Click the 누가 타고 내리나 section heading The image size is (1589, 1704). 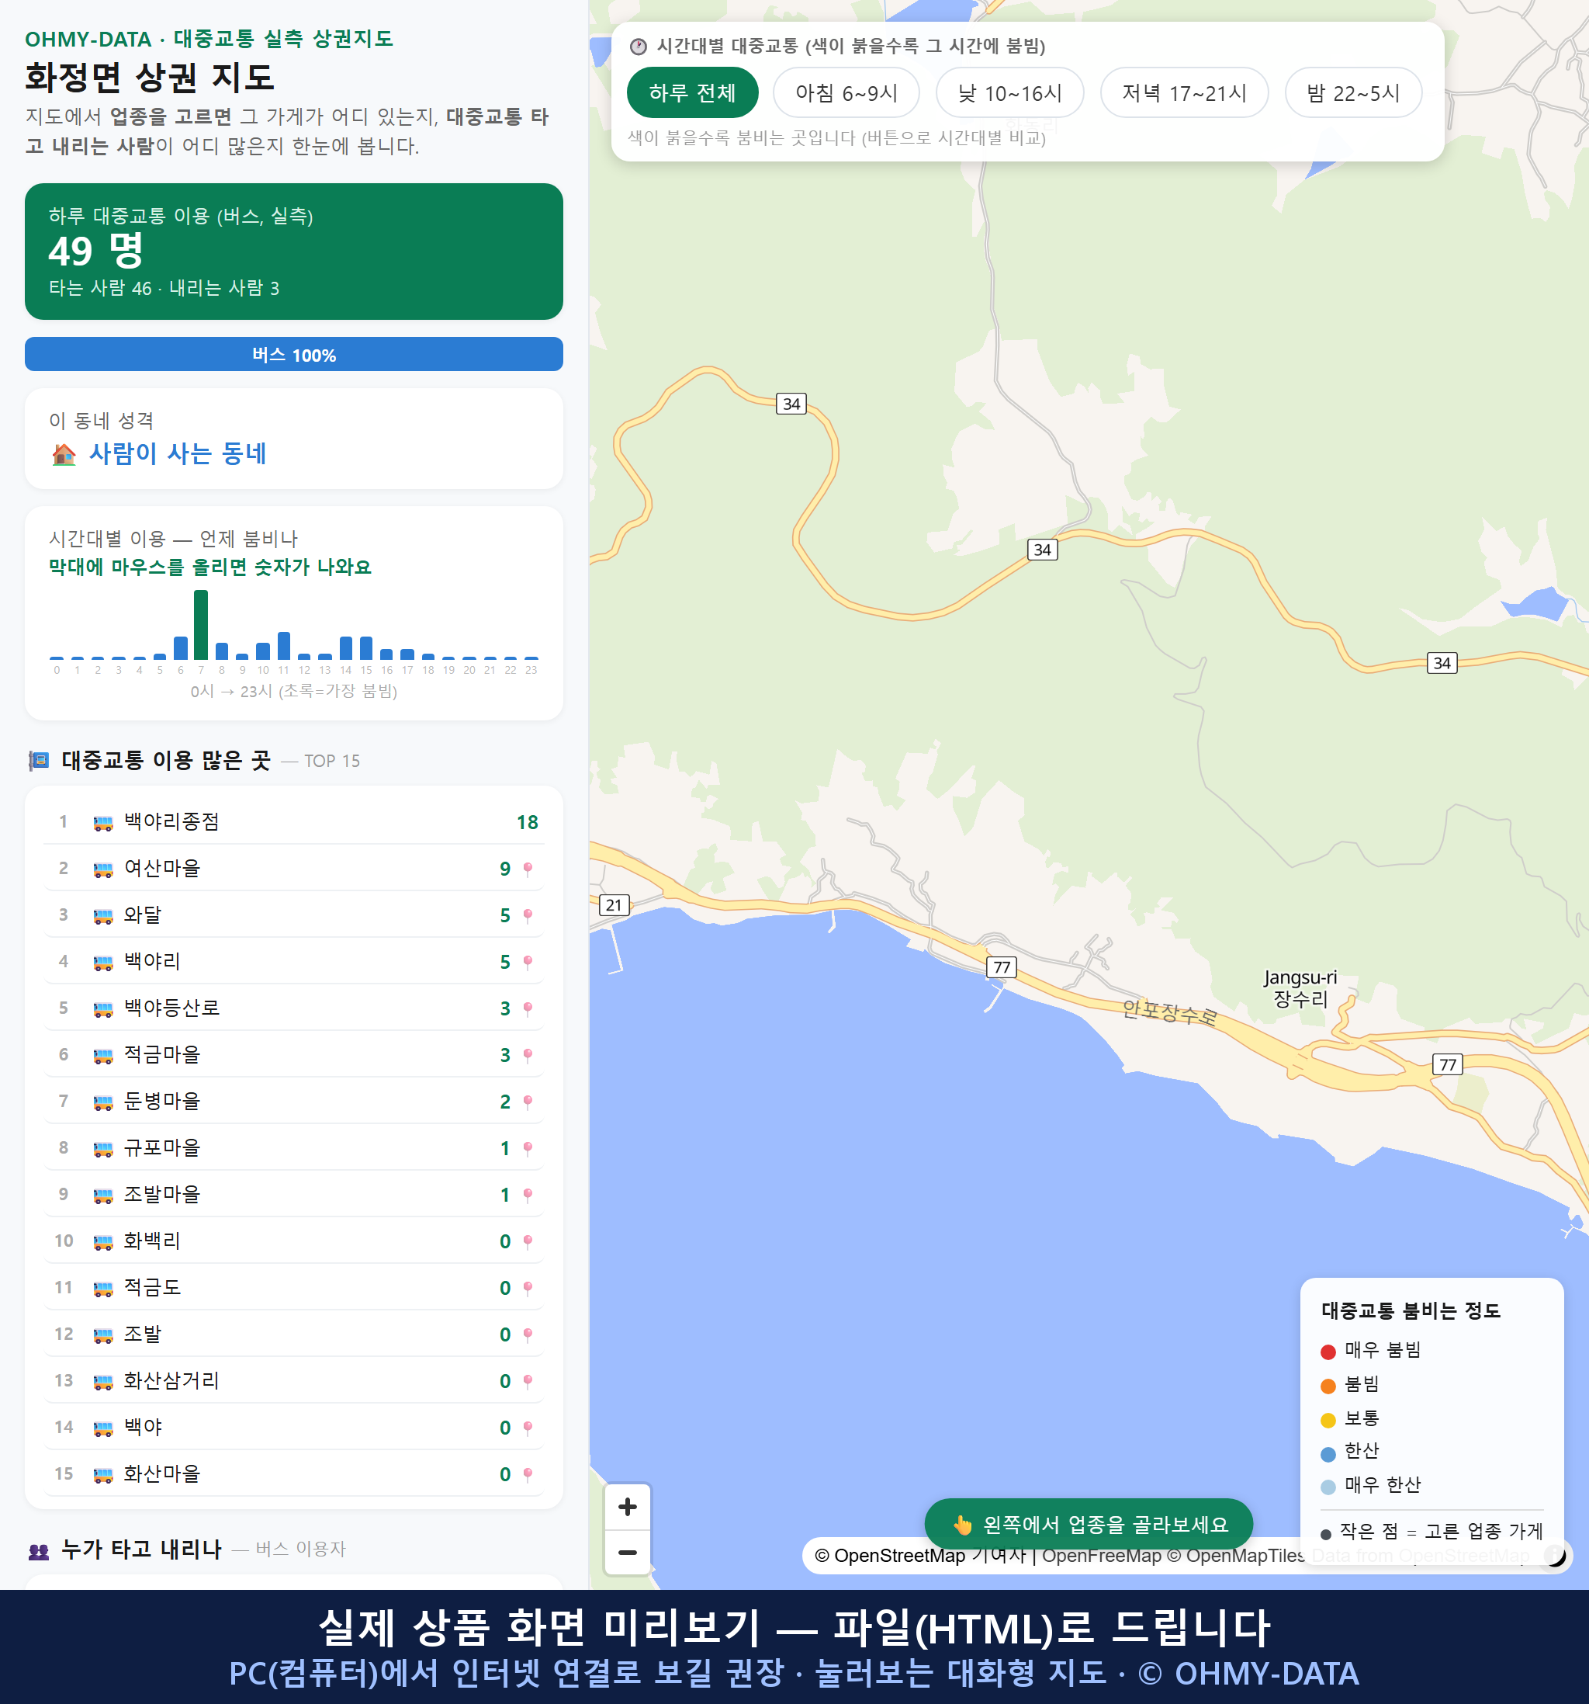pos(141,1550)
